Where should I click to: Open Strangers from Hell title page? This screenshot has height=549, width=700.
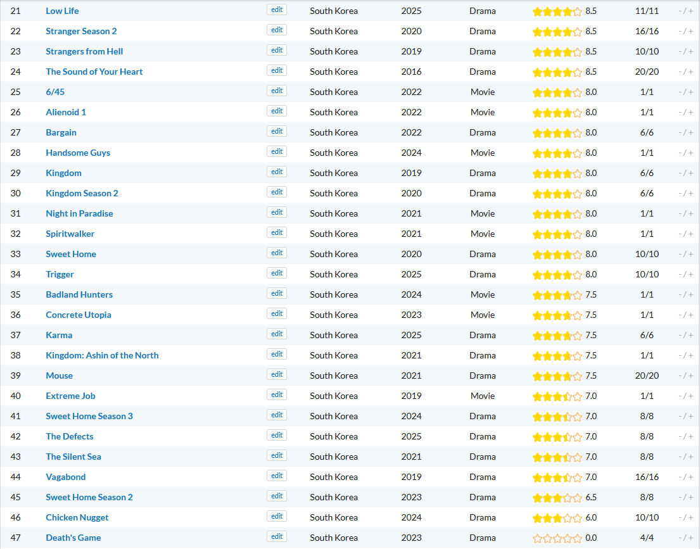(x=84, y=51)
